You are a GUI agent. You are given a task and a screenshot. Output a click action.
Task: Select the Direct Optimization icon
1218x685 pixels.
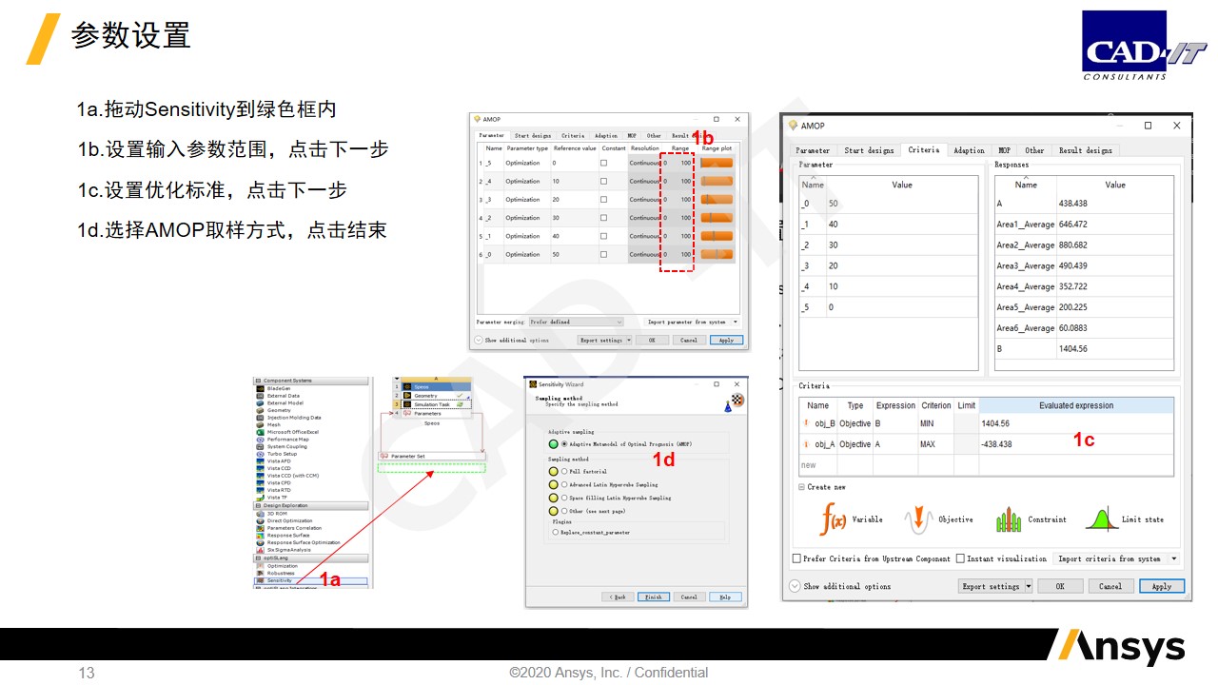(260, 520)
